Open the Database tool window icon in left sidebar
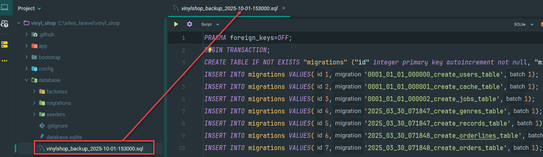 click(5, 44)
